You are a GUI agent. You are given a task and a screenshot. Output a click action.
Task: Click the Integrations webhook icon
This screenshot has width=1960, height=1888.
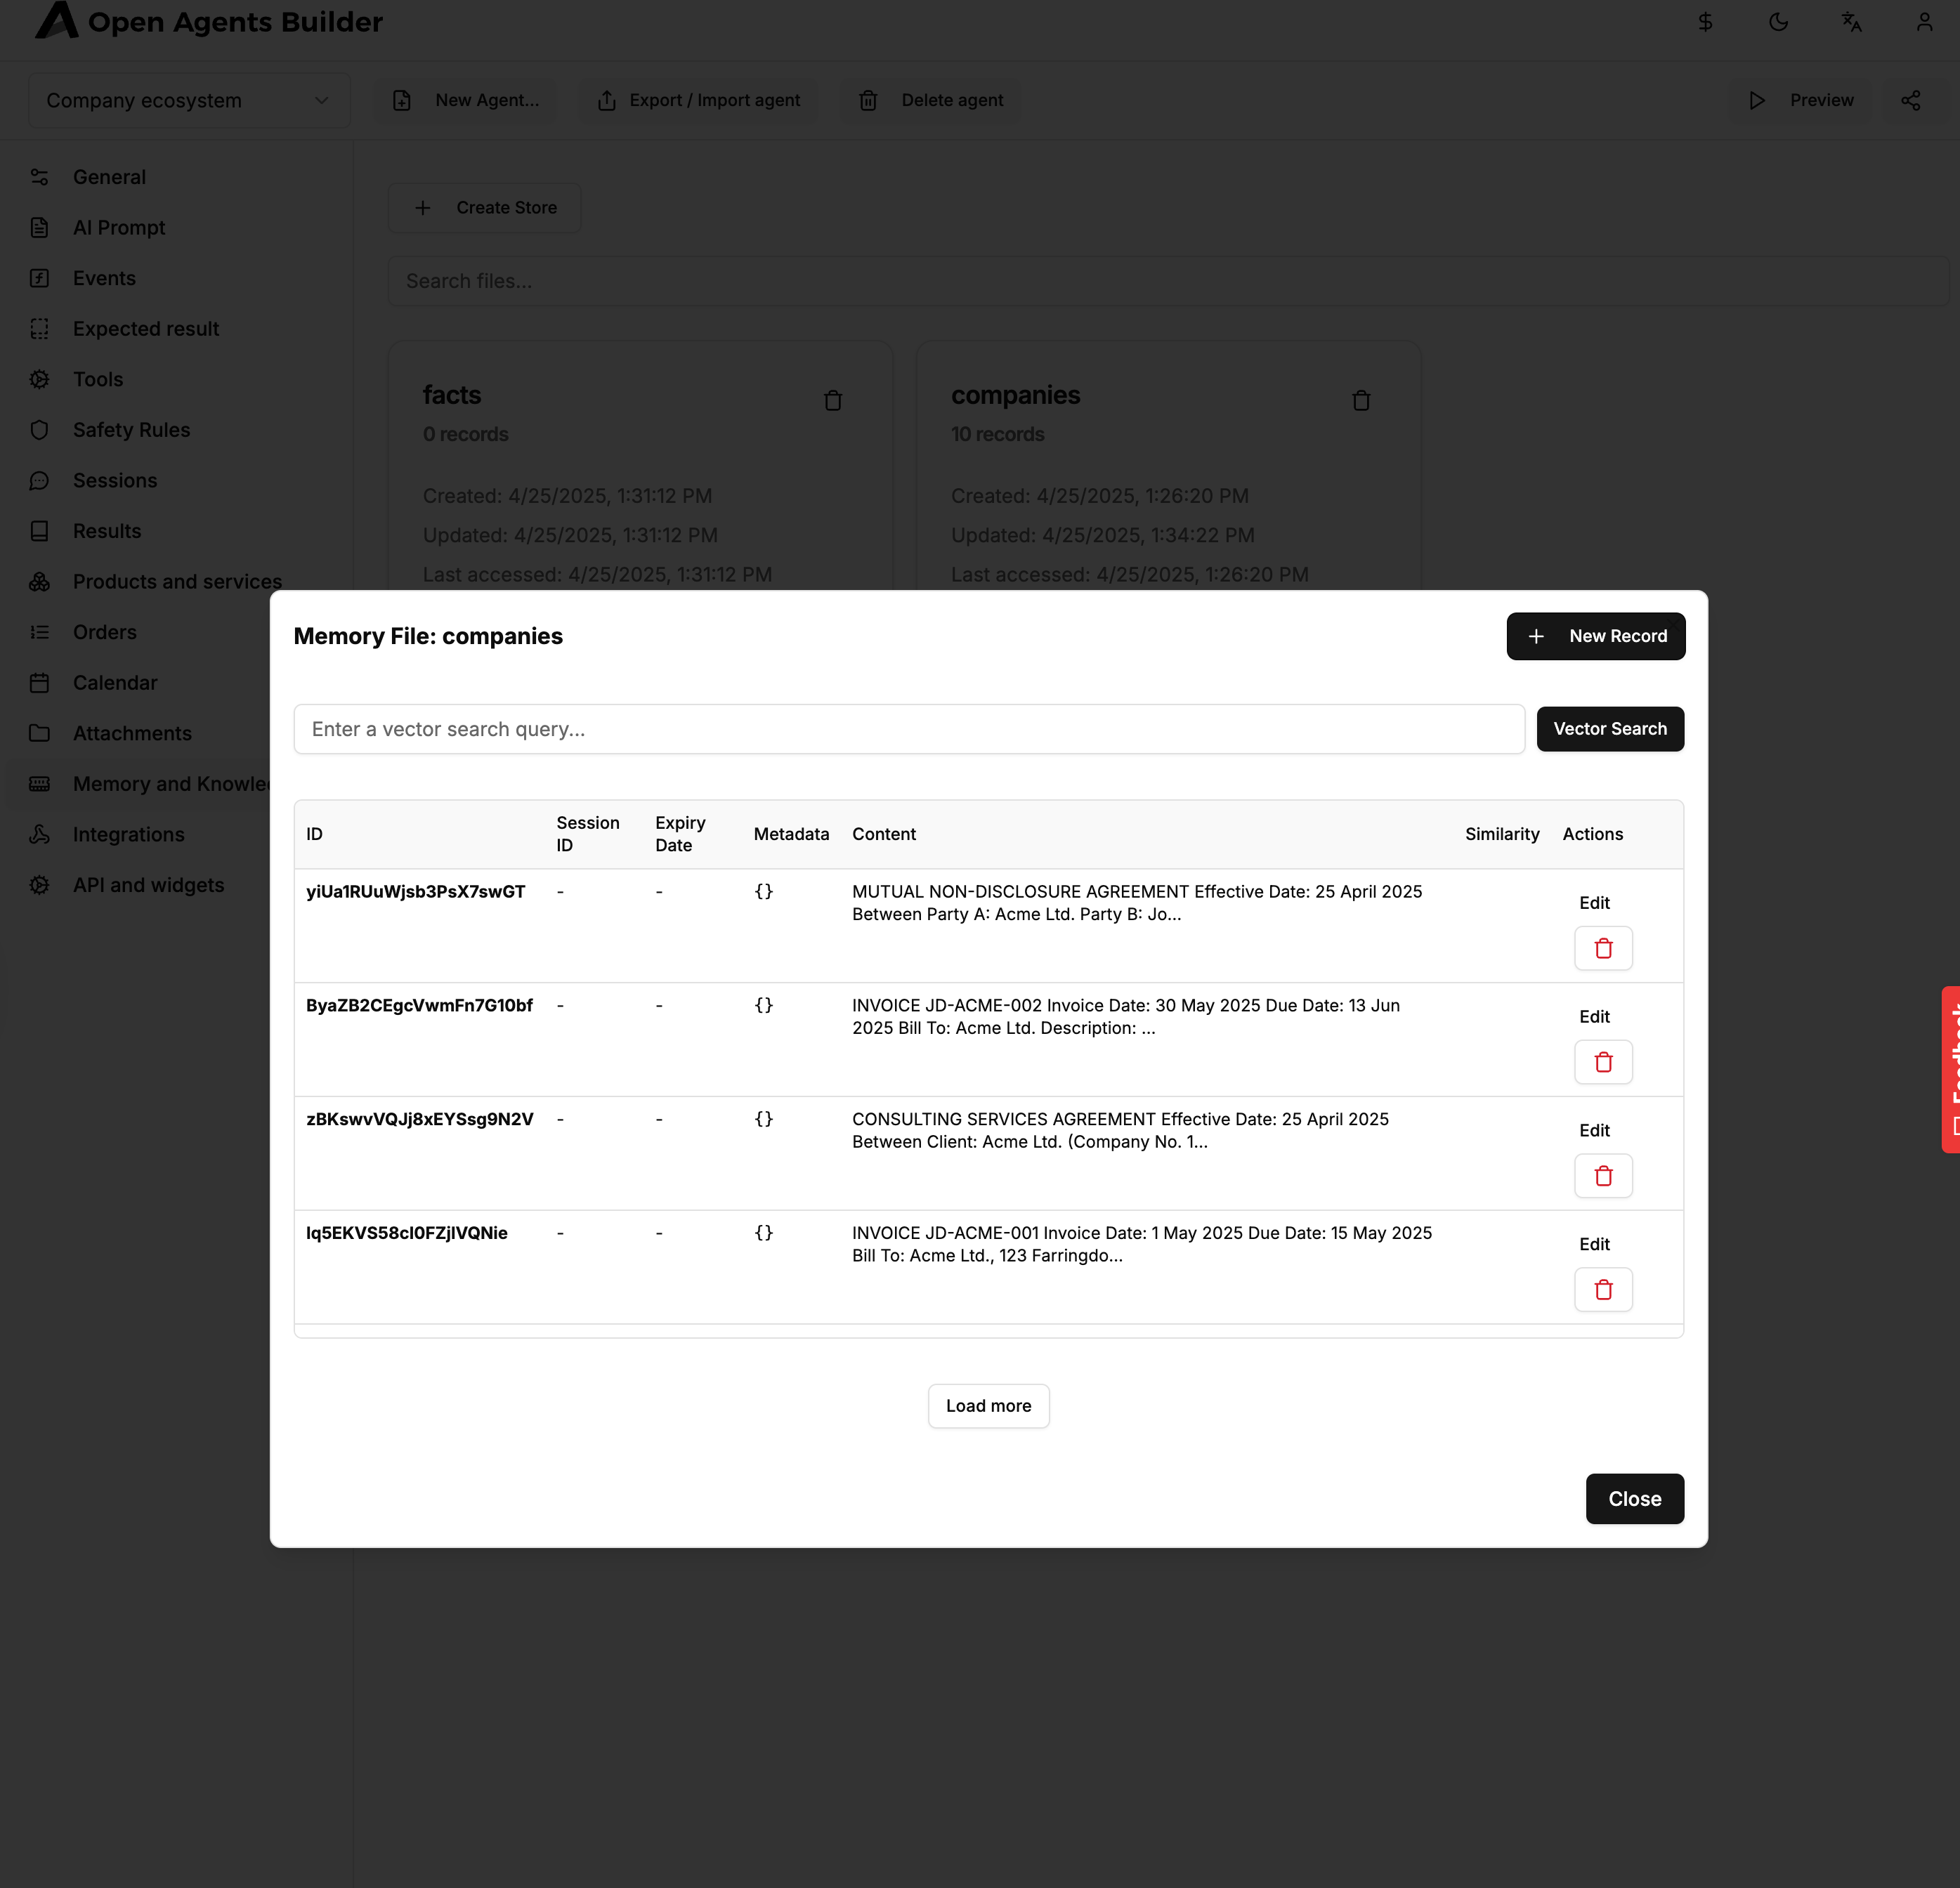coord(40,834)
